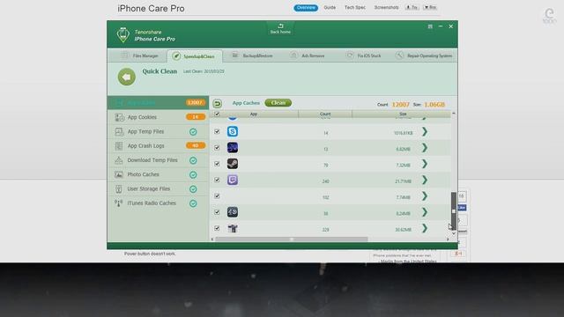Image resolution: width=564 pixels, height=317 pixels.
Task: Click the app icon in the 30.62MB row
Action: pos(233,228)
